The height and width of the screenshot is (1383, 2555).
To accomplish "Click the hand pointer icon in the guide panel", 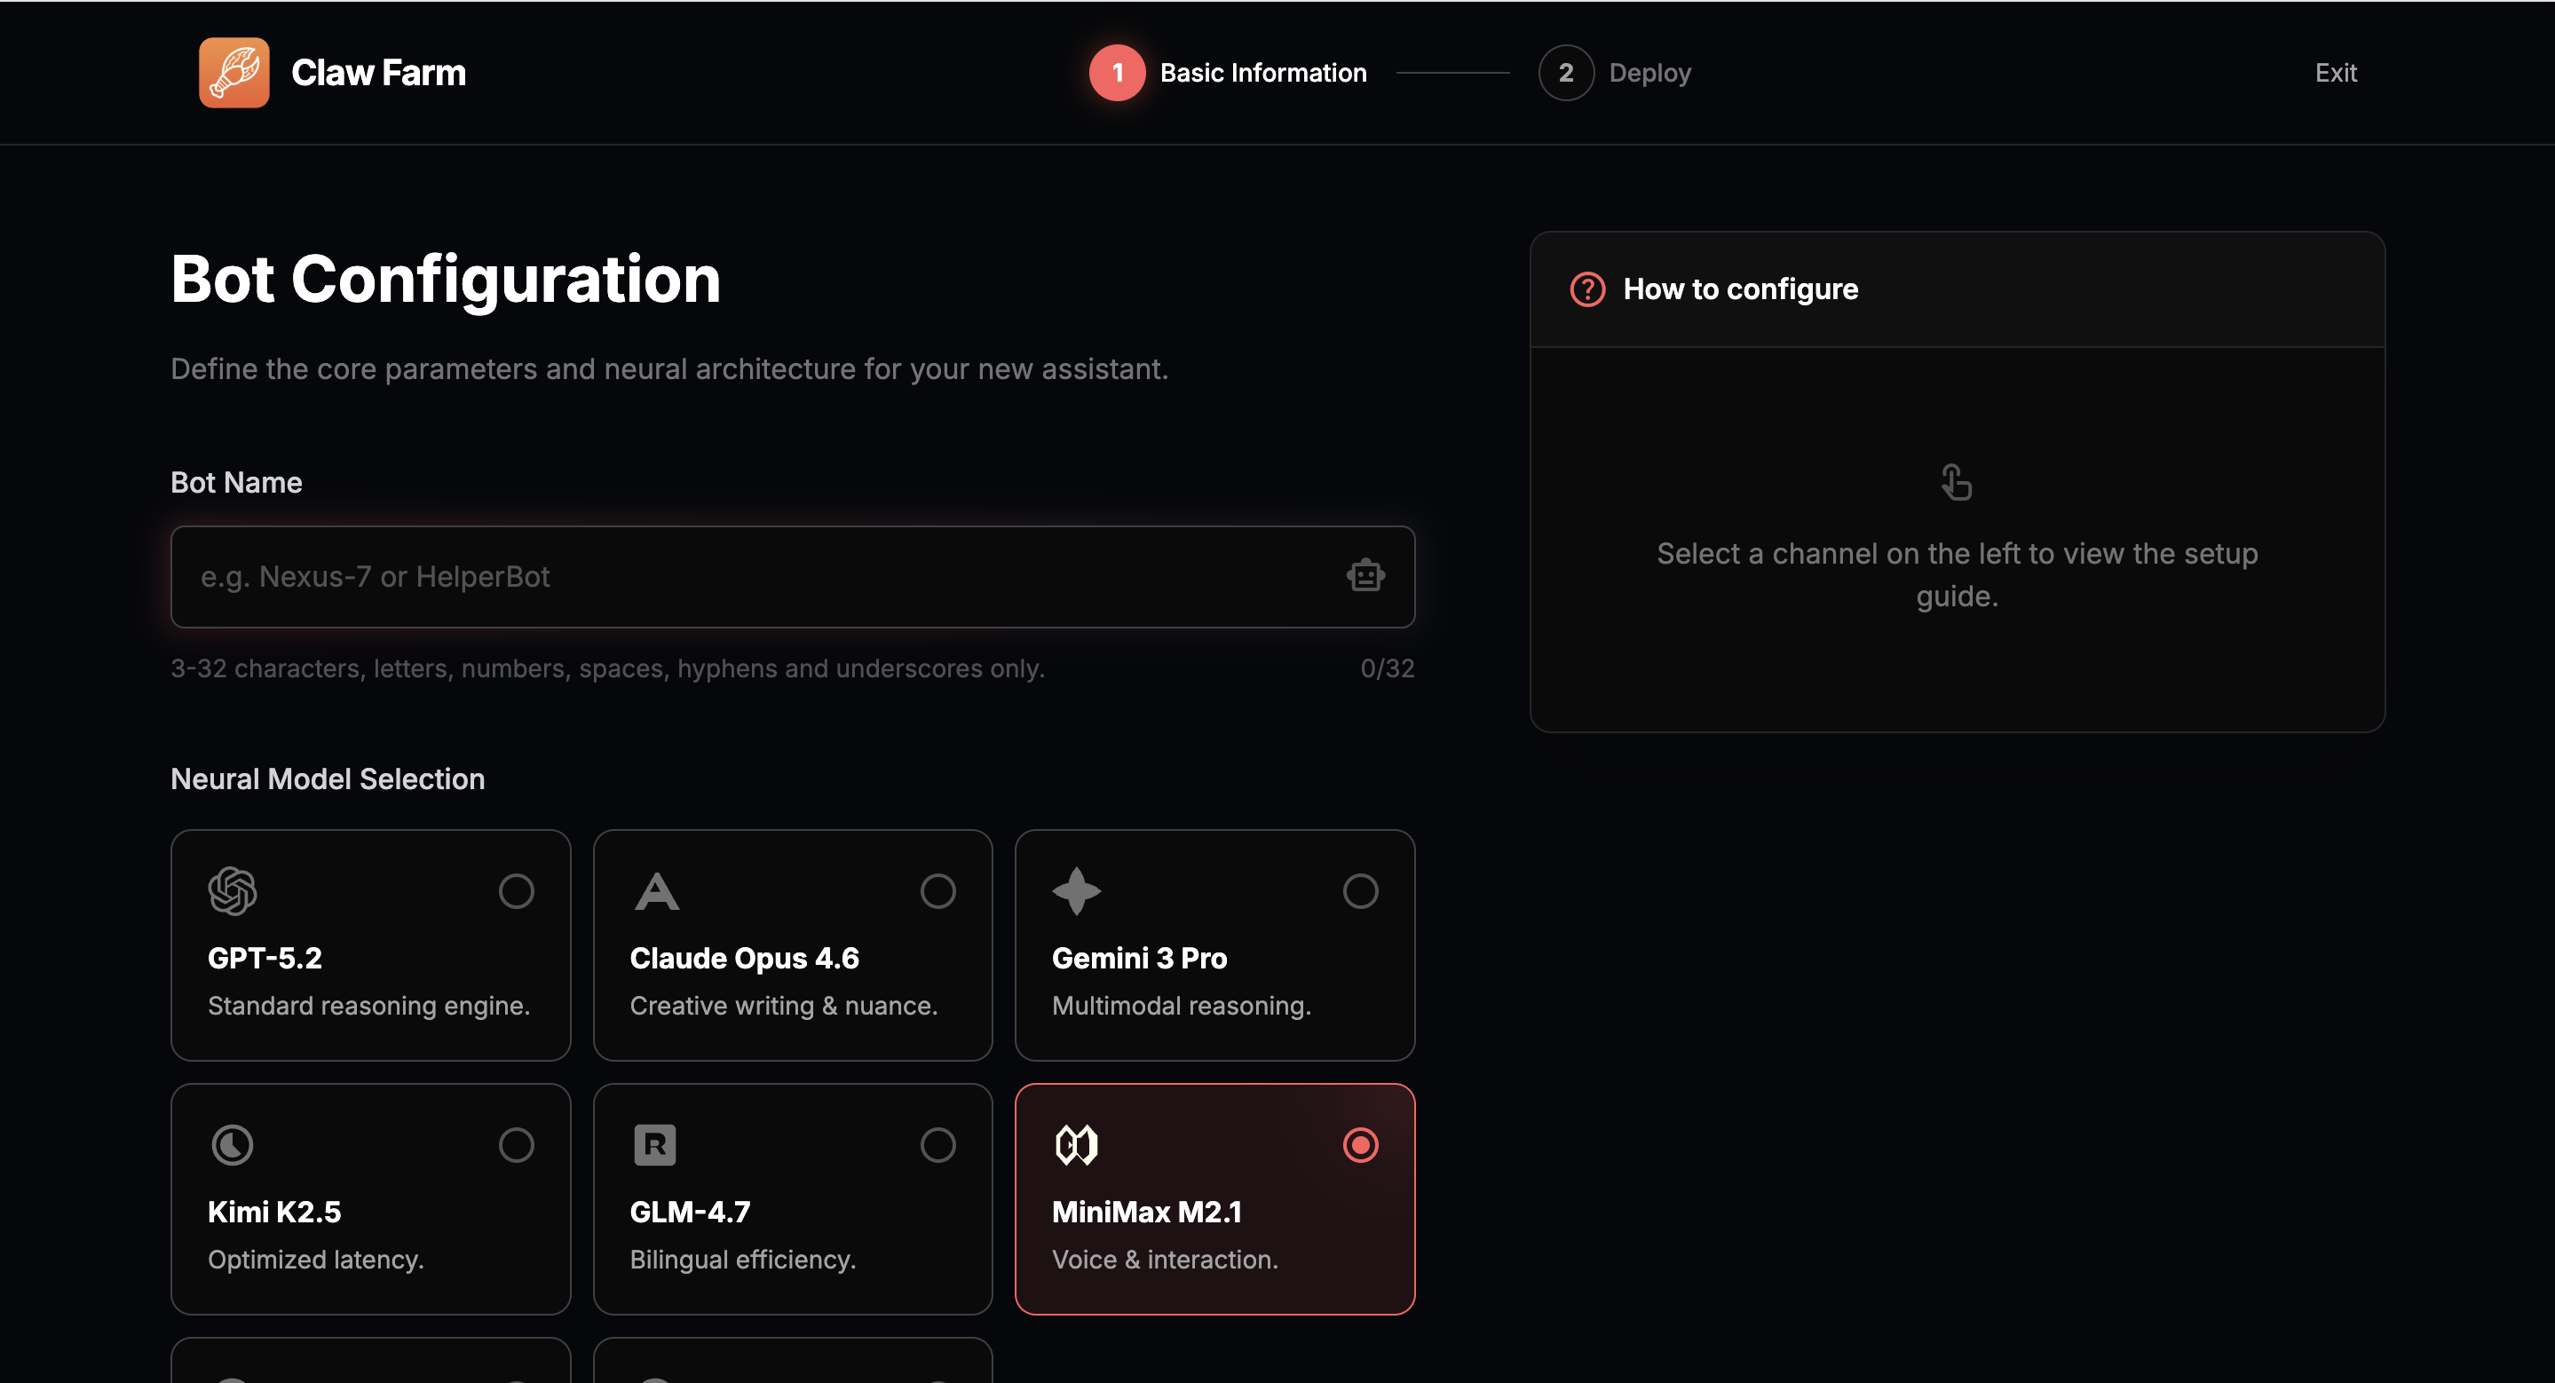I will click(1956, 483).
